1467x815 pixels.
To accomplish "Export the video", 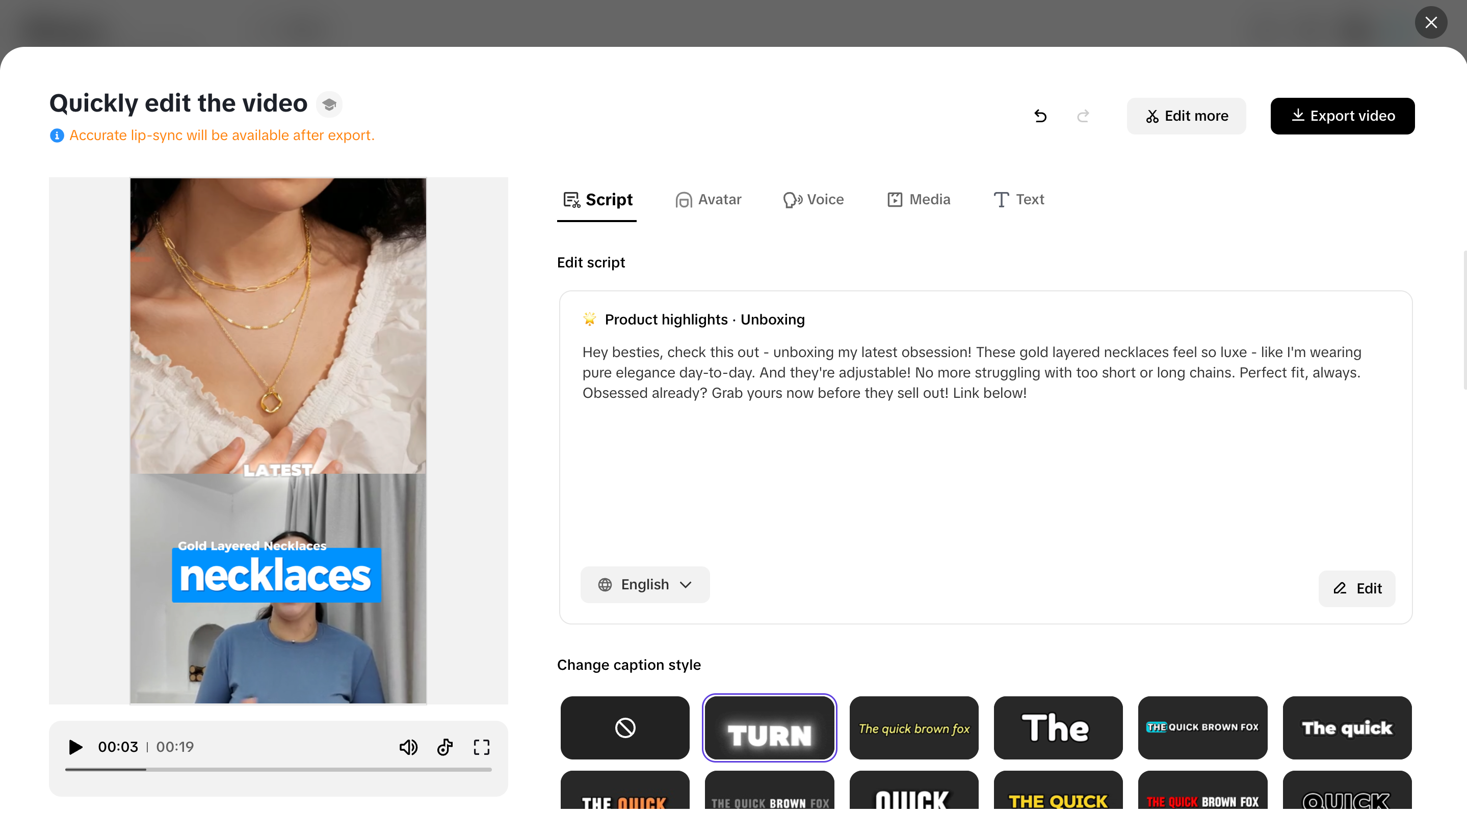I will pyautogui.click(x=1342, y=116).
